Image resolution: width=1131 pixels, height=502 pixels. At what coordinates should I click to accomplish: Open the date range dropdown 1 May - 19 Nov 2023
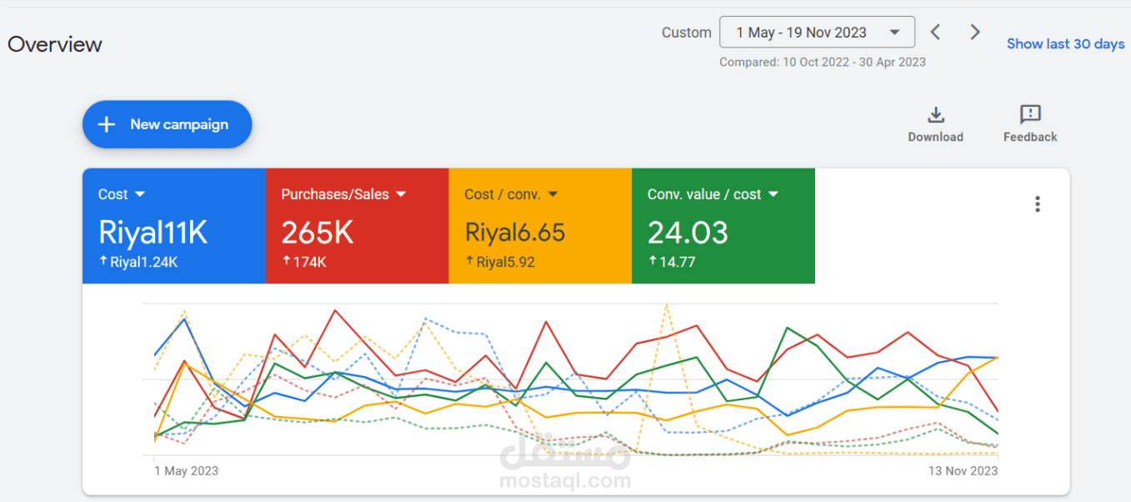point(817,33)
